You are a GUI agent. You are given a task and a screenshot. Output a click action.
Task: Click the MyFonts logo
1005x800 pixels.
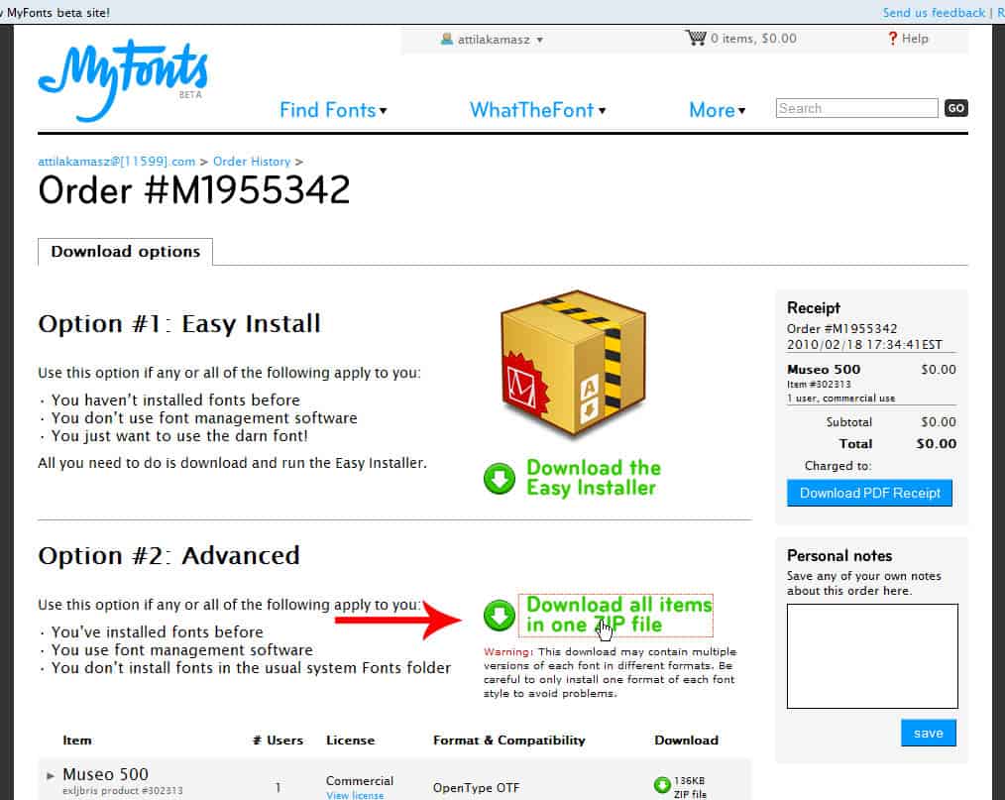[x=123, y=79]
